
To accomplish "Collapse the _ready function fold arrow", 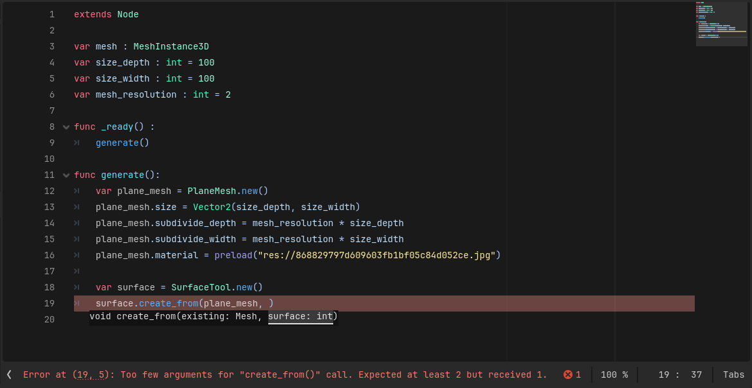I will point(66,127).
